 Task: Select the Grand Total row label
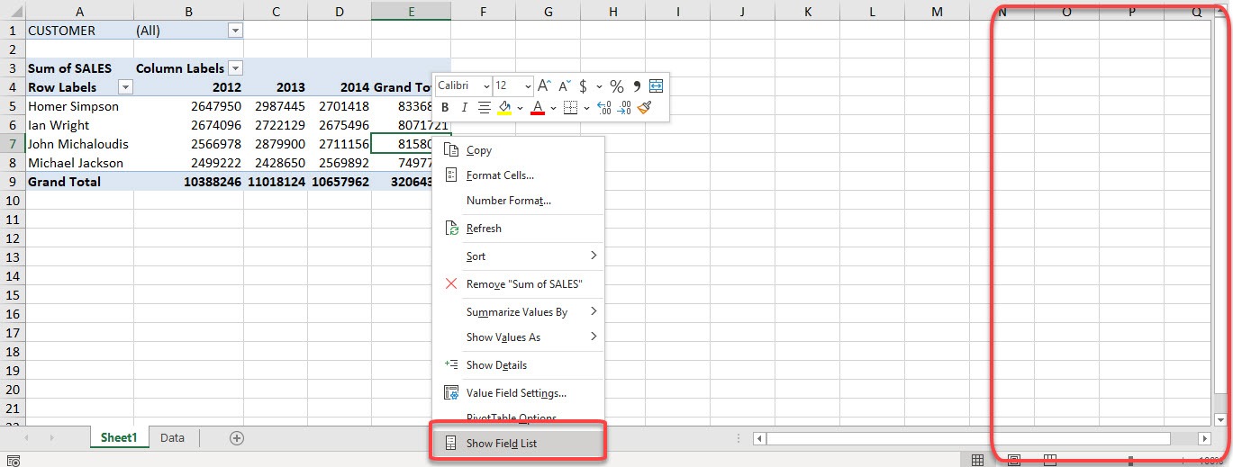(x=80, y=182)
